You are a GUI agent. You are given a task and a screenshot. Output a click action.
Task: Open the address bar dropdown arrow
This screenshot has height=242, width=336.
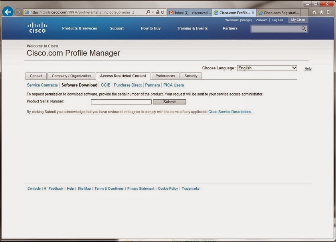click(153, 12)
